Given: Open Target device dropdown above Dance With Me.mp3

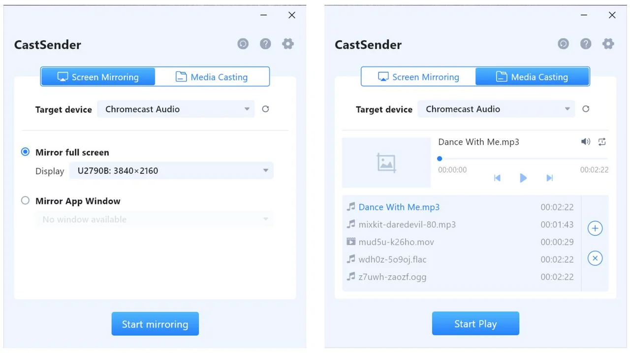Looking at the screenshot, I should pos(496,109).
